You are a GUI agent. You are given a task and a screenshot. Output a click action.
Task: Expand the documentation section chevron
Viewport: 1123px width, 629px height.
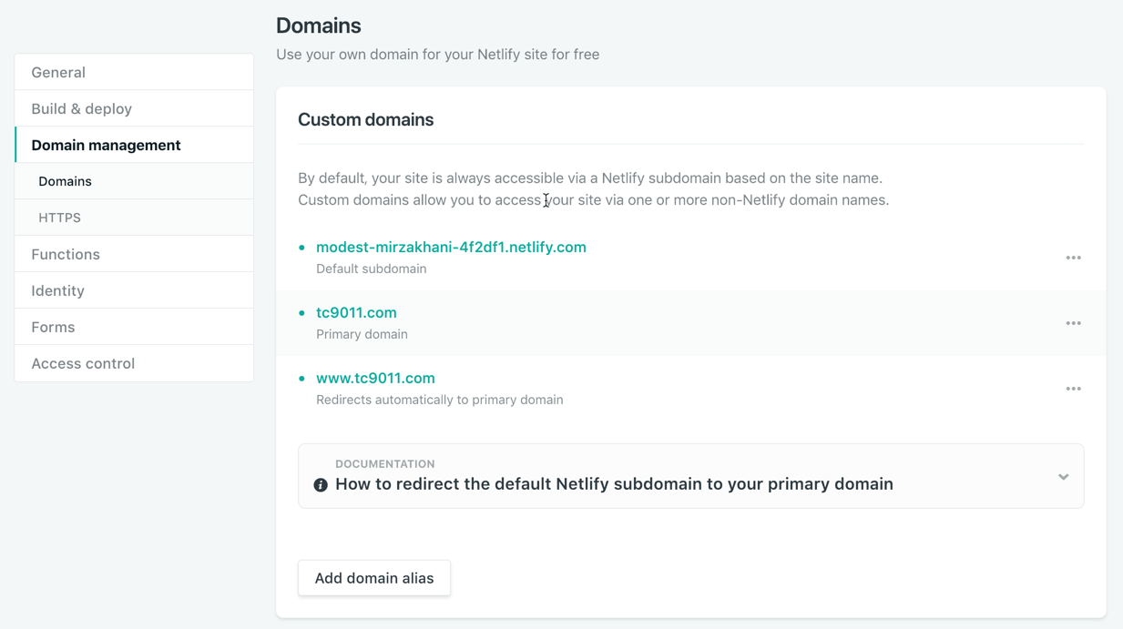[1063, 477]
